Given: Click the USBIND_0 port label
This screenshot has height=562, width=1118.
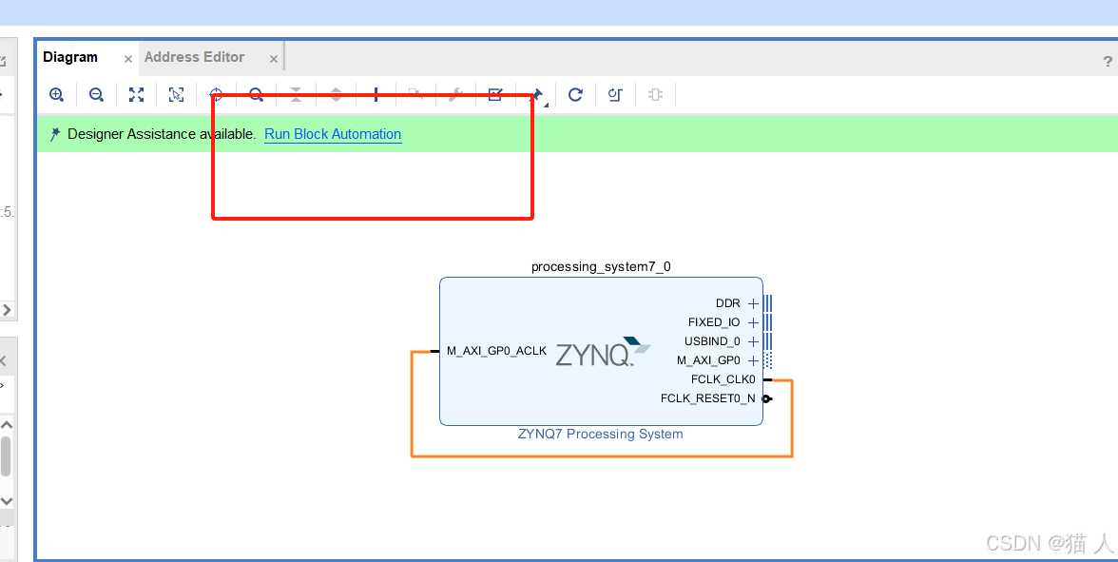Looking at the screenshot, I should [712, 341].
